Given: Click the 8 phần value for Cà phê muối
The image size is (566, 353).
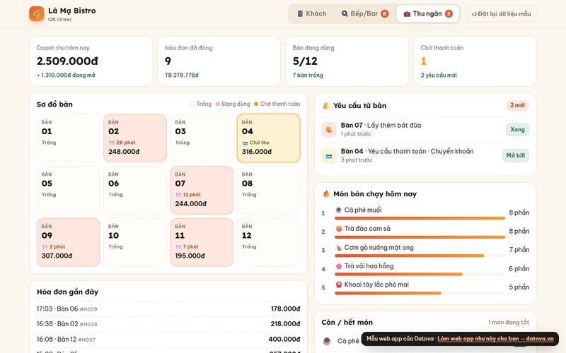Looking at the screenshot, I should 519,213.
